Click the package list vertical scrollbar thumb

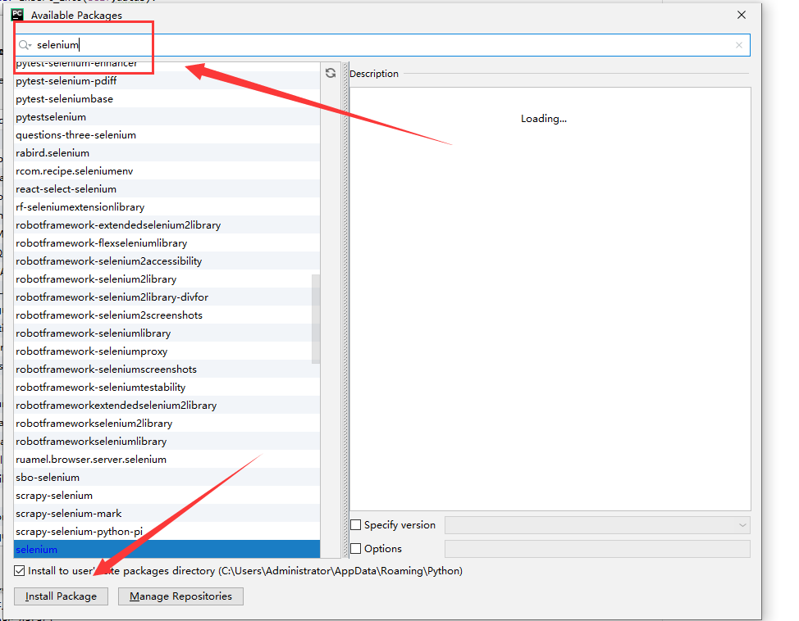pos(316,319)
